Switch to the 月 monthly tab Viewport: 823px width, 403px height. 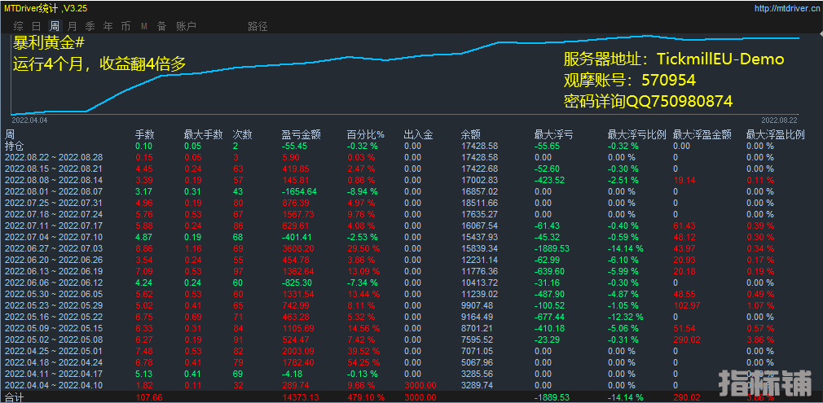(x=73, y=26)
